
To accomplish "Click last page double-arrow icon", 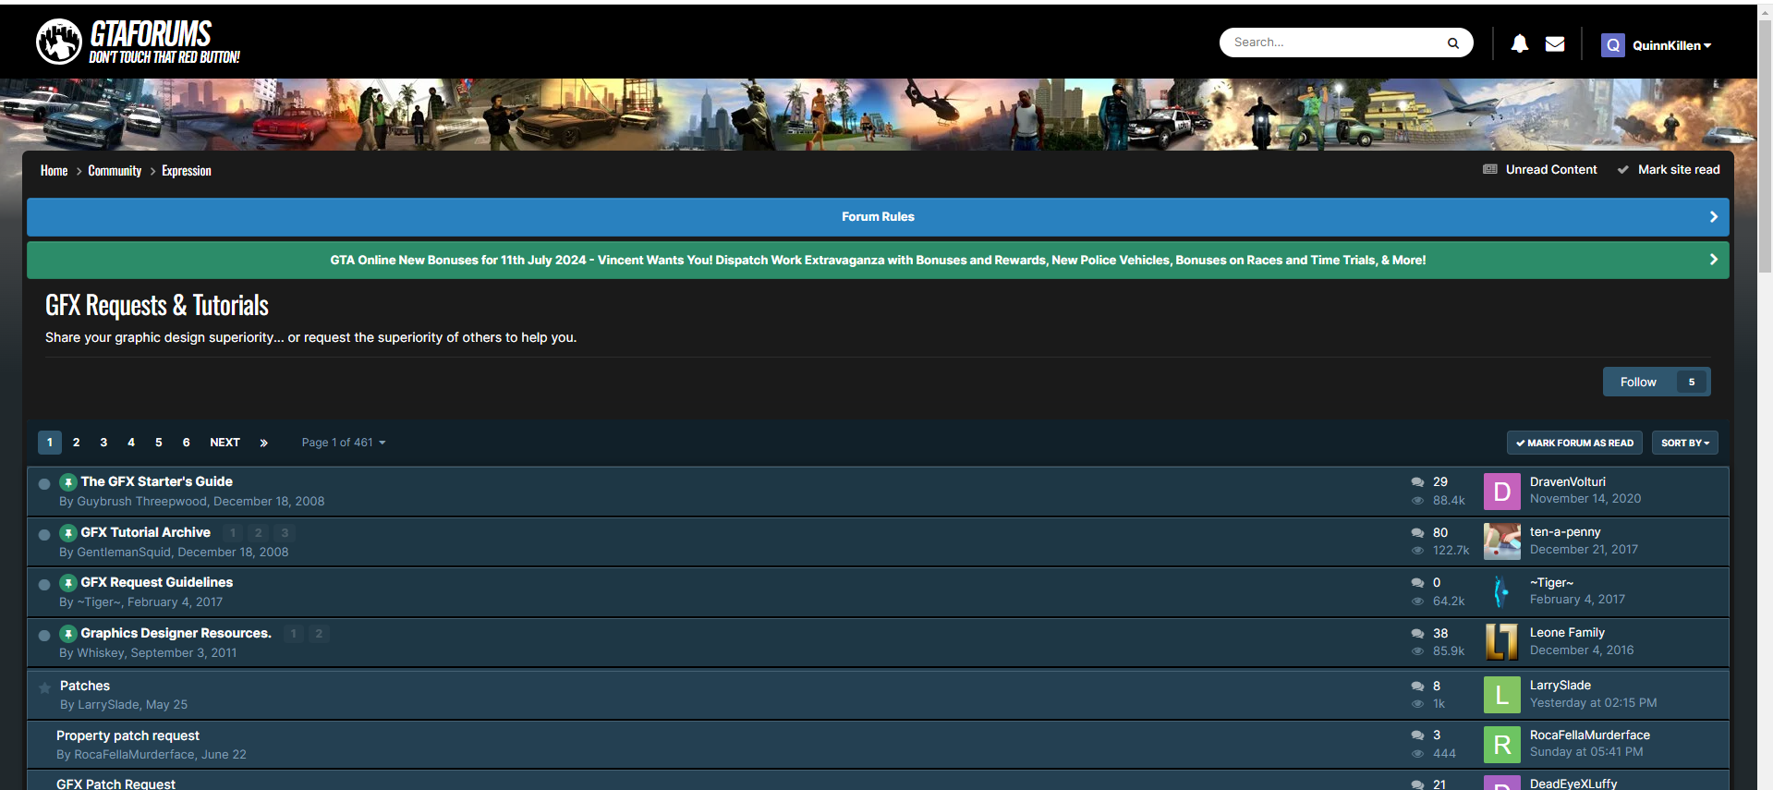I will 263,443.
